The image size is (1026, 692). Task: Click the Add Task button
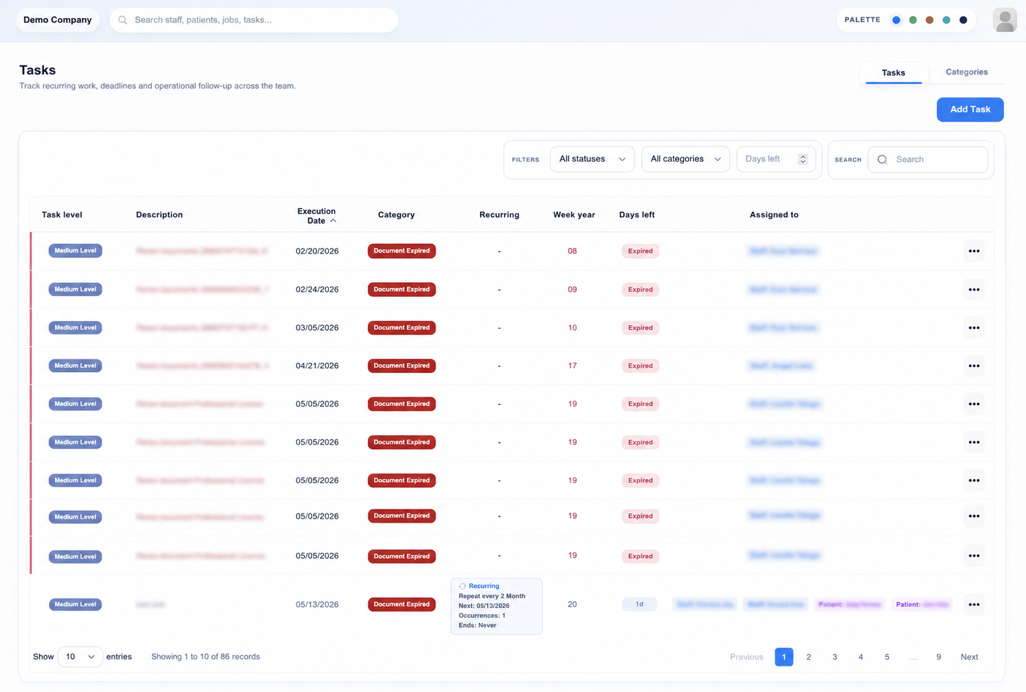(970, 110)
